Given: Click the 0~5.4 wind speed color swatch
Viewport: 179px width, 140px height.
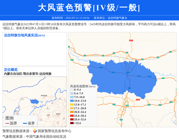Looking at the screenshot, I should click(72, 89).
